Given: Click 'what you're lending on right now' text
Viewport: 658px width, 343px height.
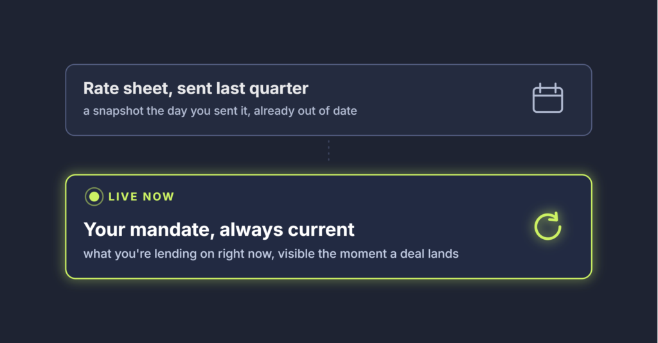Looking at the screenshot, I should (x=177, y=254).
